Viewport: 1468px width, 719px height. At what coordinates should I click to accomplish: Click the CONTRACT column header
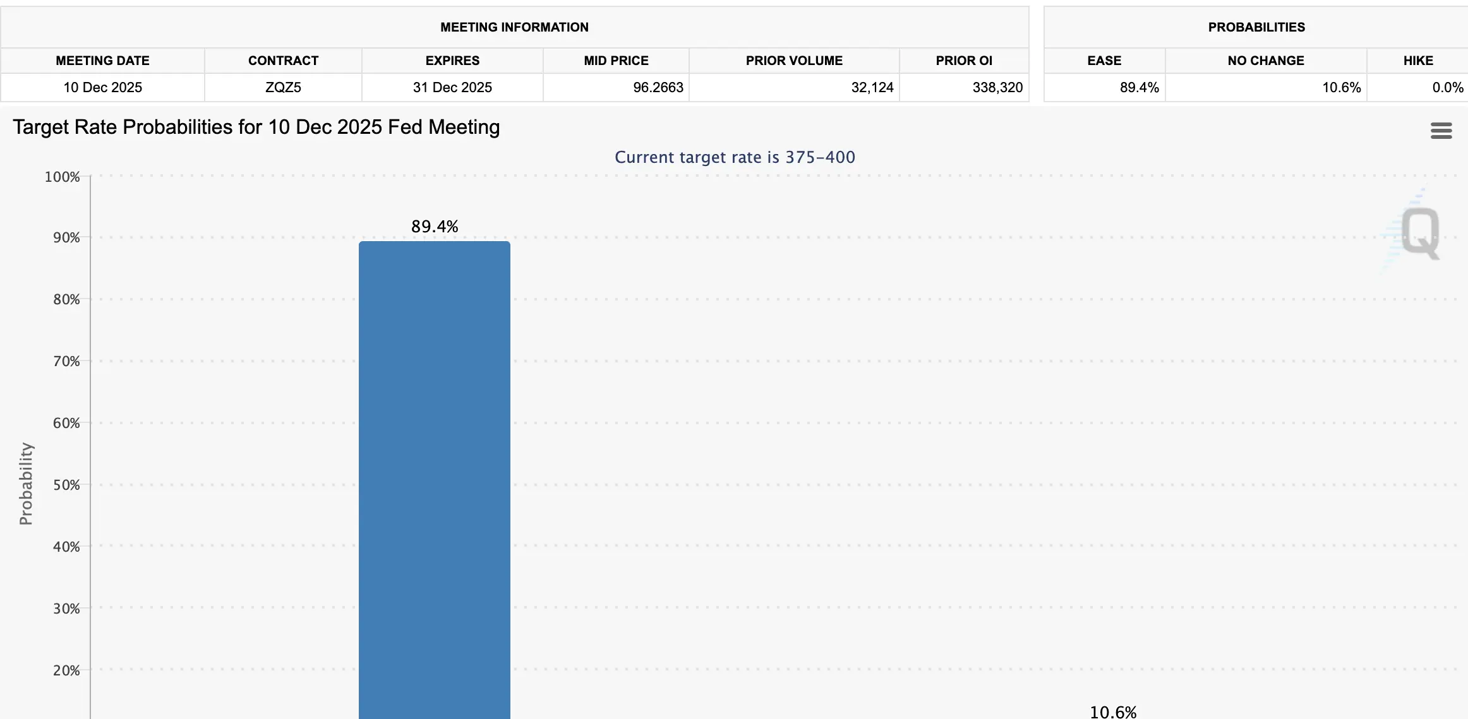pyautogui.click(x=282, y=61)
